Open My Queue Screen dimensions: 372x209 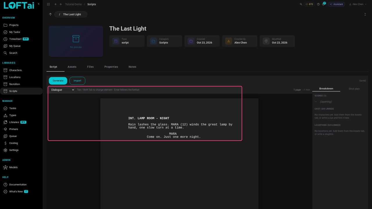coord(21,46)
